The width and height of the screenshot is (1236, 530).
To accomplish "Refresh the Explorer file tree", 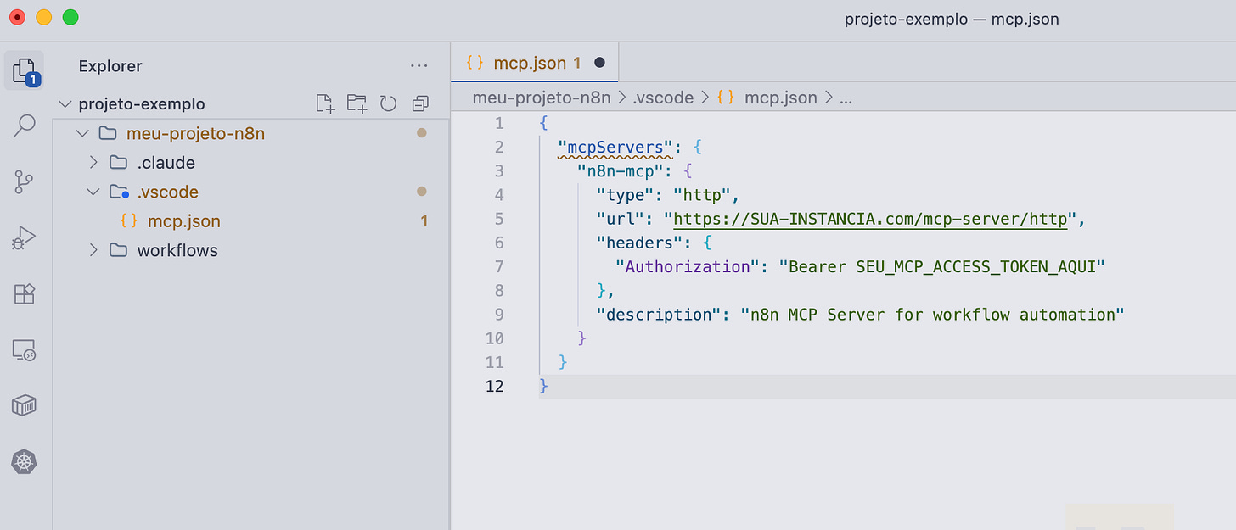I will (x=388, y=103).
